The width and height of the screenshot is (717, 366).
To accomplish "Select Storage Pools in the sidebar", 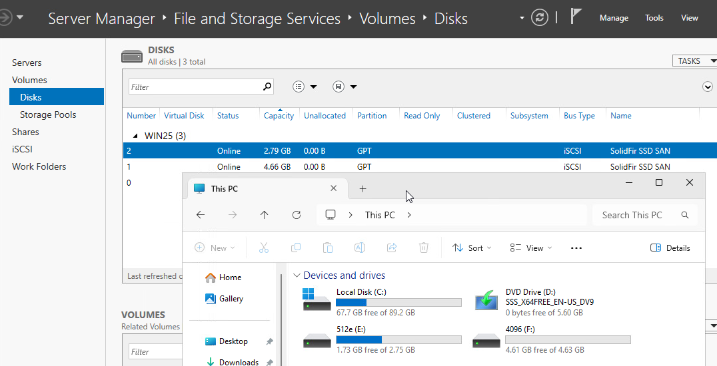I will click(48, 114).
